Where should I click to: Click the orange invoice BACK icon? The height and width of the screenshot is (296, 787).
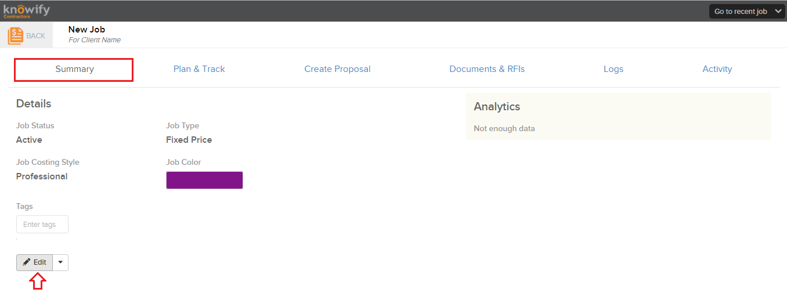click(16, 35)
